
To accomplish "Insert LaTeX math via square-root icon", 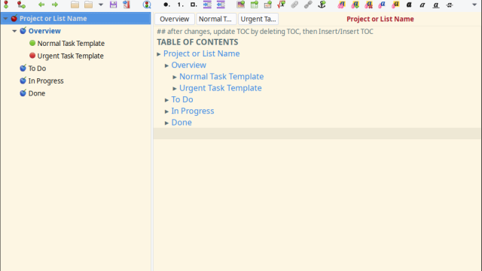I will [281, 5].
